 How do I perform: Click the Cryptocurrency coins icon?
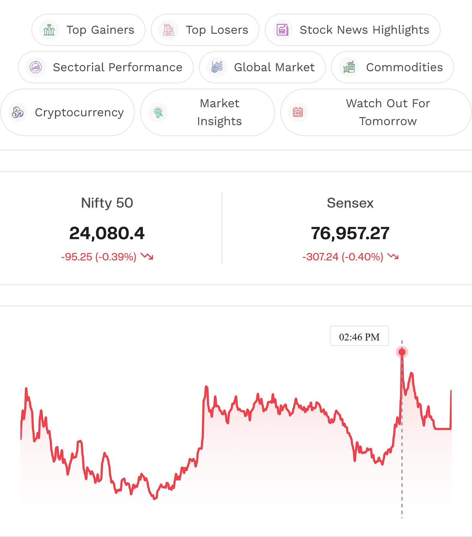(18, 112)
